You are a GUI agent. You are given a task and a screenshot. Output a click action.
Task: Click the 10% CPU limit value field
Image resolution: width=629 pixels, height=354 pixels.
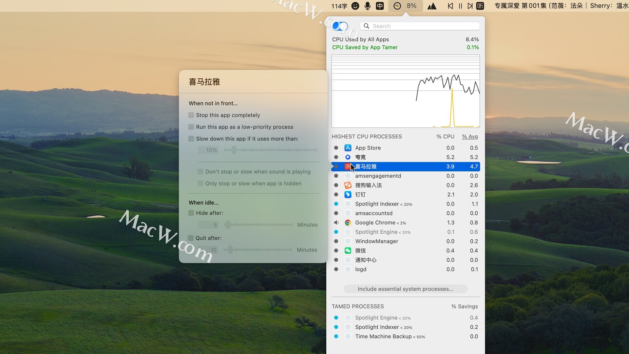tap(208, 150)
